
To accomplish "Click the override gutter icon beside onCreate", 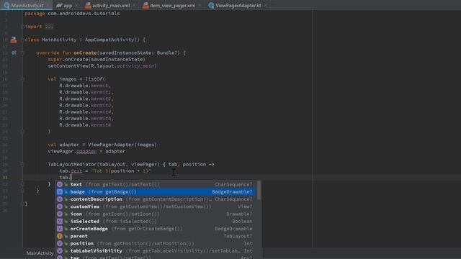I will click(x=14, y=53).
